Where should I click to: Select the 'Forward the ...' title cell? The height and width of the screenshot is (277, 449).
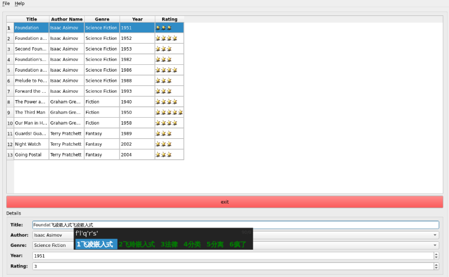31,91
